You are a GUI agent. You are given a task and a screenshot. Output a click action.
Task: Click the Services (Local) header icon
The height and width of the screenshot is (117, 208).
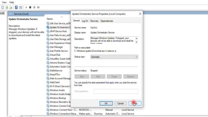point(11,14)
